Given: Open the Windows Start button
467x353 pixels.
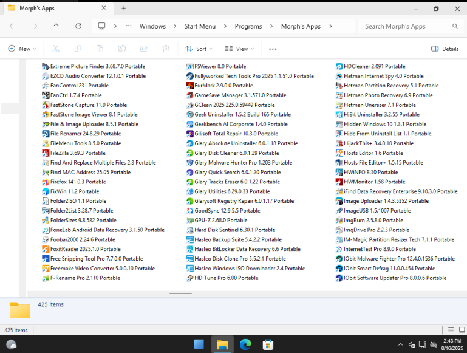Looking at the screenshot, I should [x=199, y=344].
